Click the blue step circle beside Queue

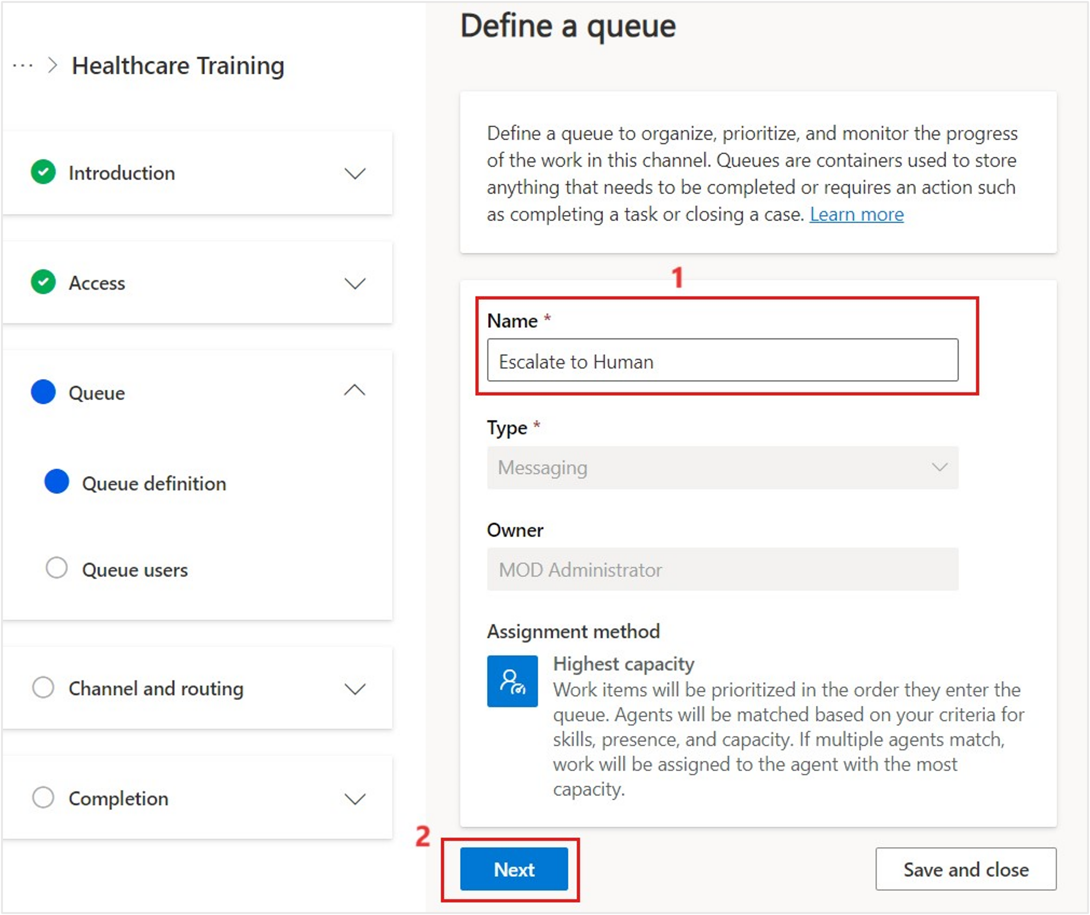click(x=43, y=392)
